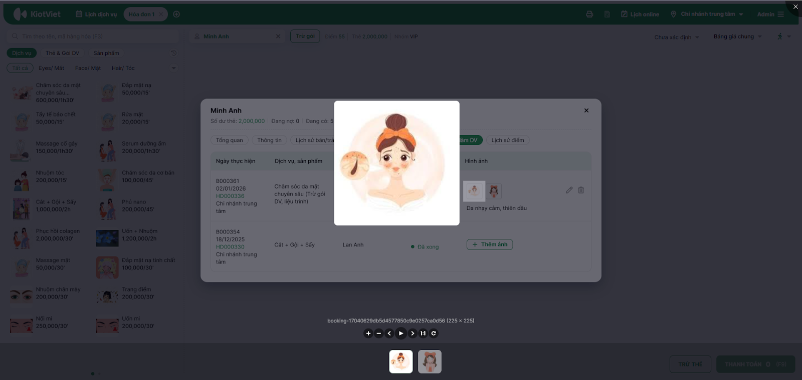The image size is (802, 380).
Task: Filter services by Hair/ Tóc
Action: (123, 68)
